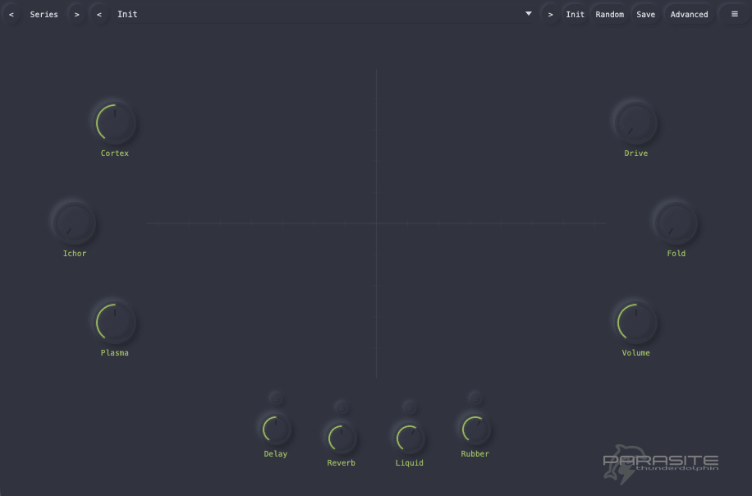Toggle the bypass button above Liquid
Viewport: 752px width, 496px height.
(409, 405)
